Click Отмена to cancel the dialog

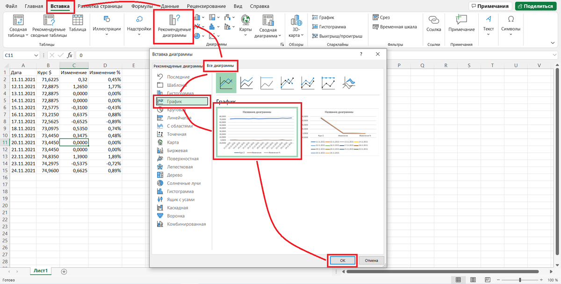pyautogui.click(x=371, y=260)
